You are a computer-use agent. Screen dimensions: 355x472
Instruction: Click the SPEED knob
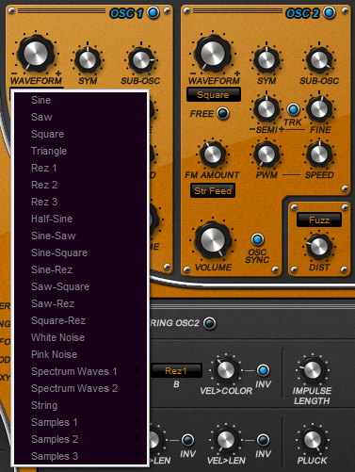point(319,155)
